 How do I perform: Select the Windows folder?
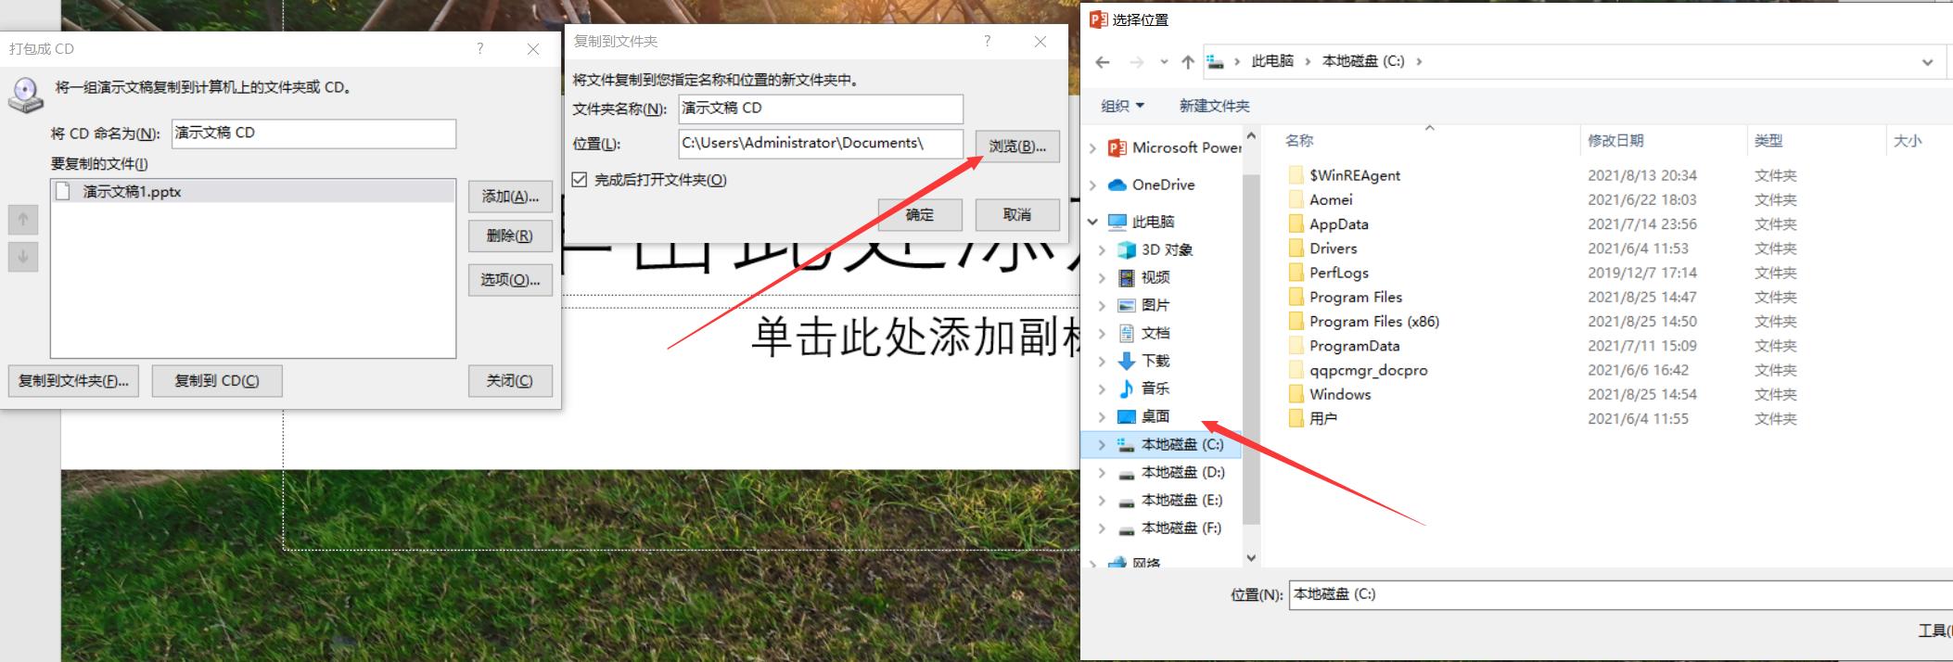pos(1340,394)
